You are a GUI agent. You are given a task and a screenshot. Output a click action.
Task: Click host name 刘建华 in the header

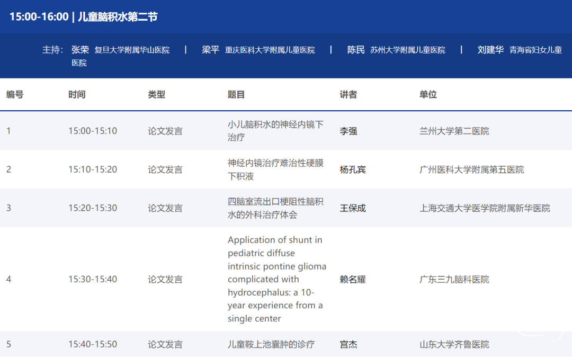point(490,50)
